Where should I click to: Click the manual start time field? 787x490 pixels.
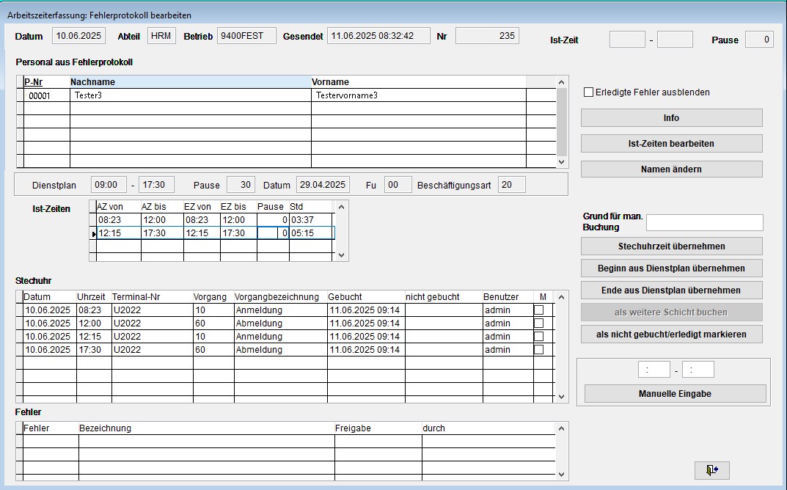(x=654, y=370)
